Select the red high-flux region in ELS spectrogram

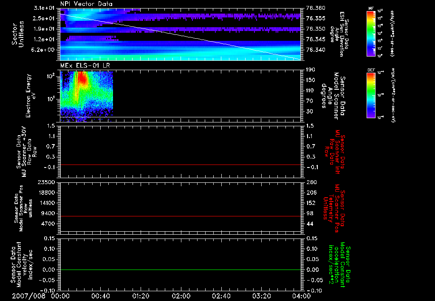click(82, 78)
